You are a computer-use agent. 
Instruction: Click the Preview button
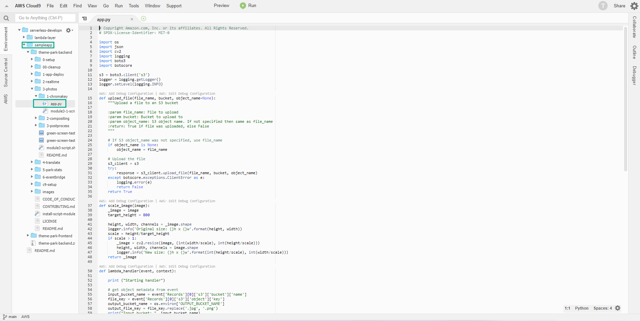point(221,6)
